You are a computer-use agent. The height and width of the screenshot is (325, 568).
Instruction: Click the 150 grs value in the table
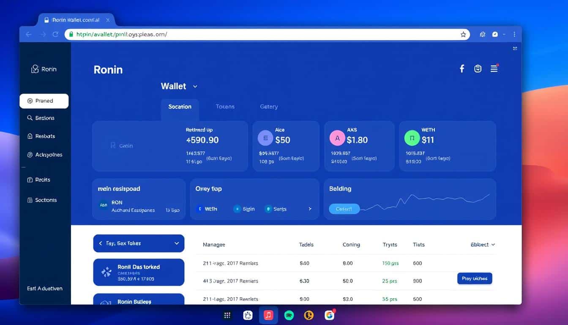click(390, 263)
